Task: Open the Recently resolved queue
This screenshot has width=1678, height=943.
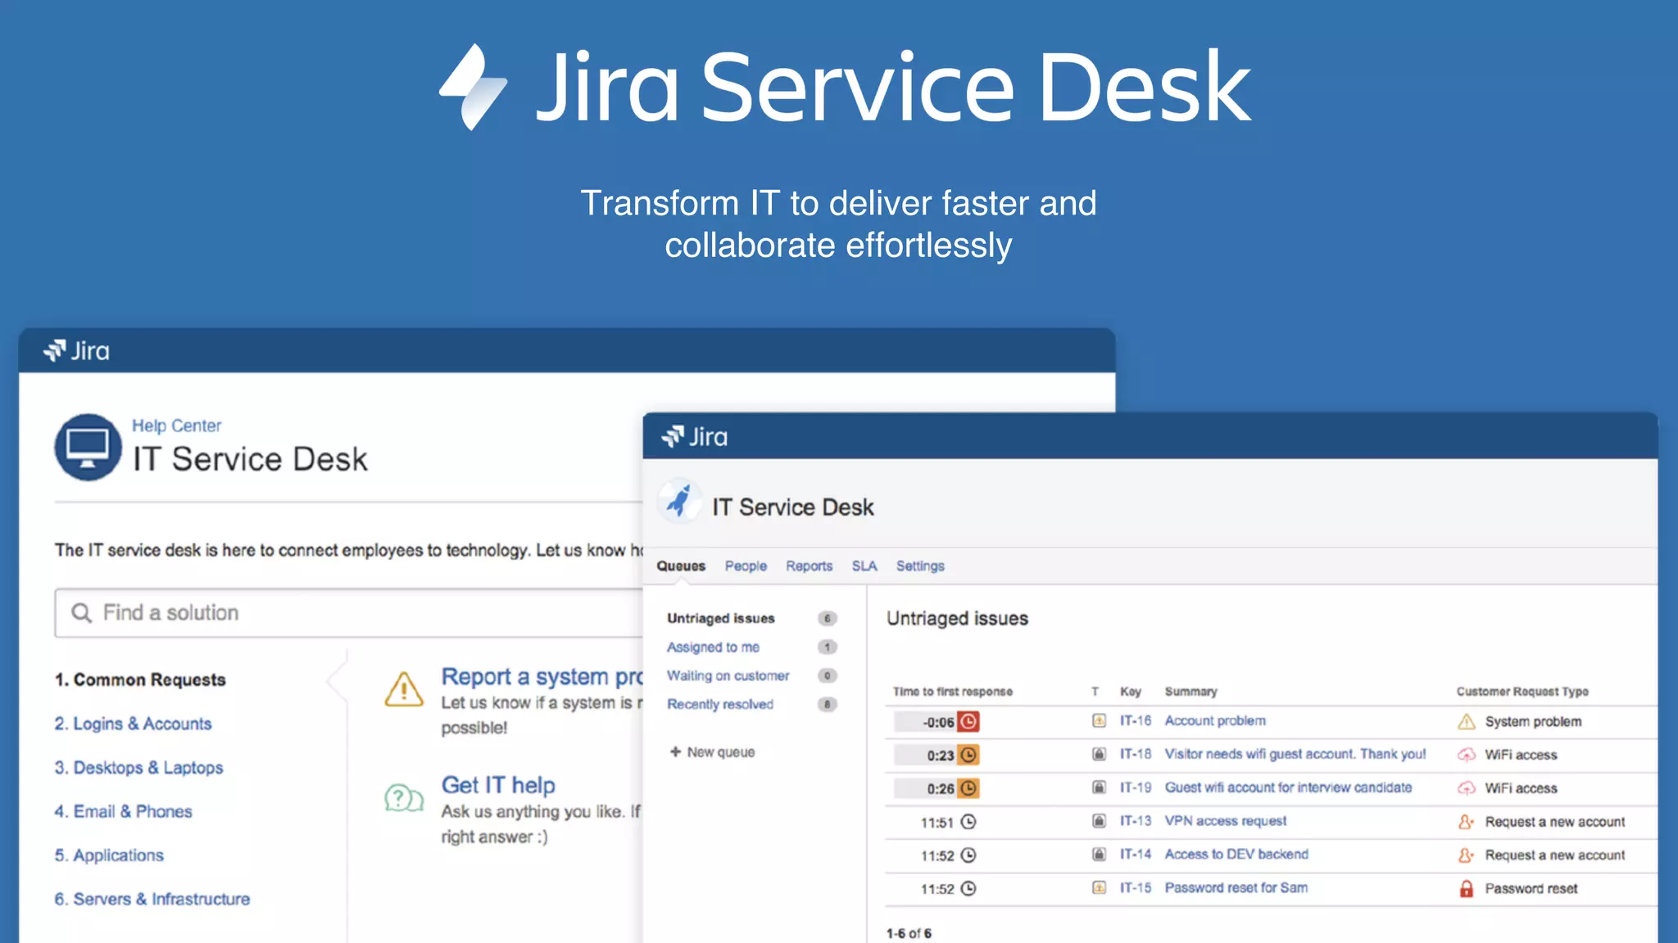Action: pos(719,705)
